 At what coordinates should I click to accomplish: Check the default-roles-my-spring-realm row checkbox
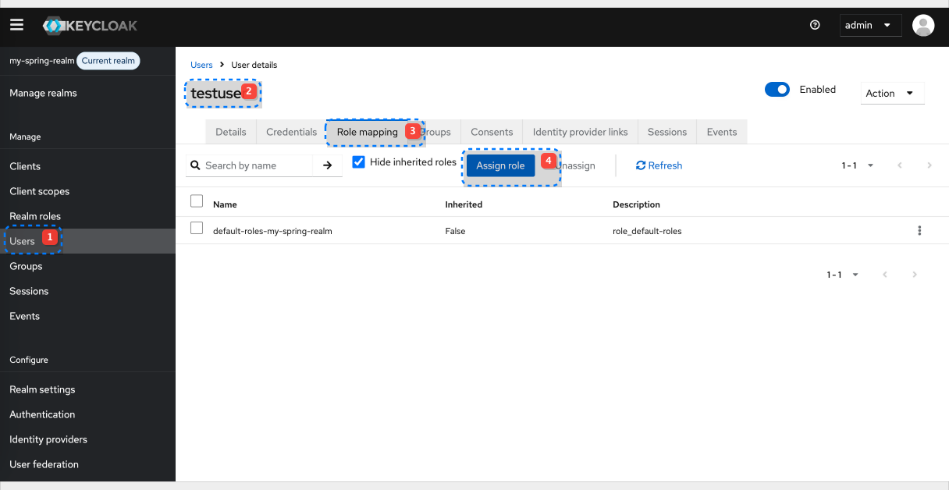click(x=197, y=228)
